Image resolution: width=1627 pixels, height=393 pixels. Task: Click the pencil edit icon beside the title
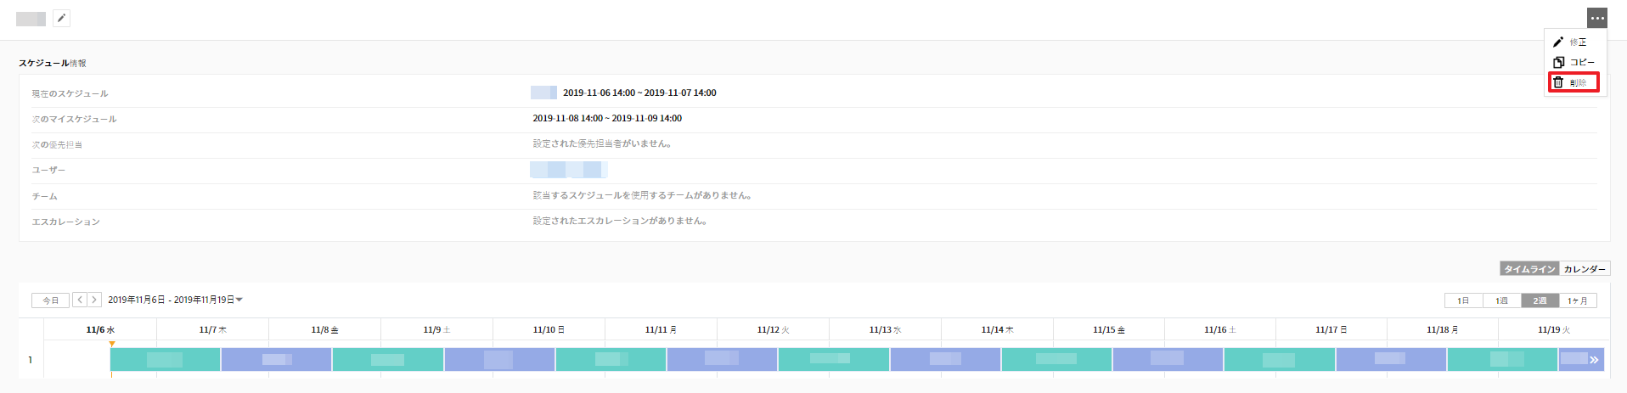pos(62,19)
